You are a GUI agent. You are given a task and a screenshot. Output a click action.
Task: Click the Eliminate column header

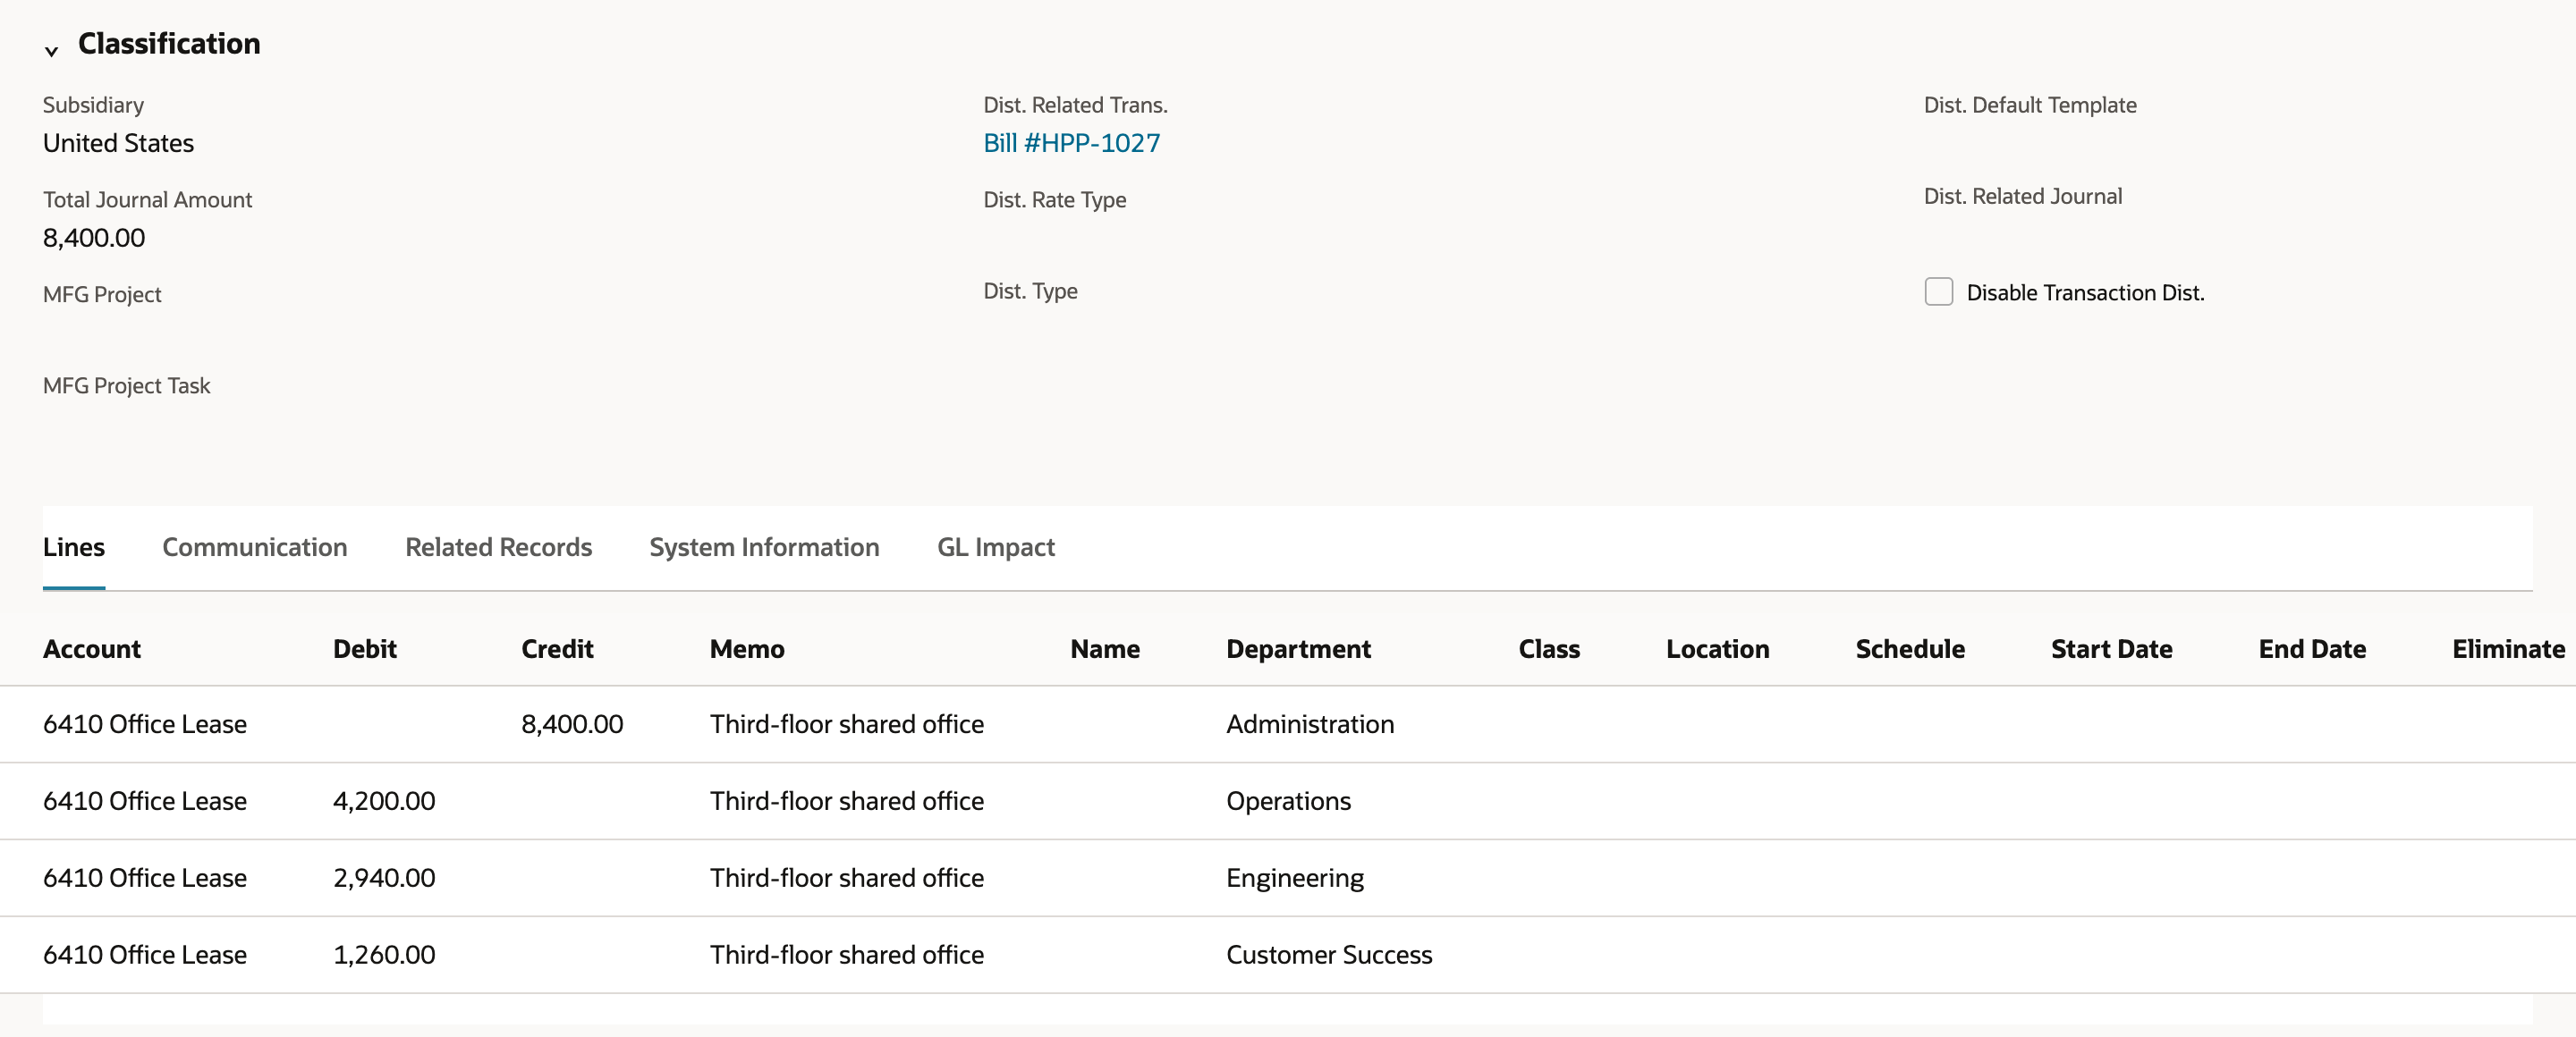[2508, 648]
